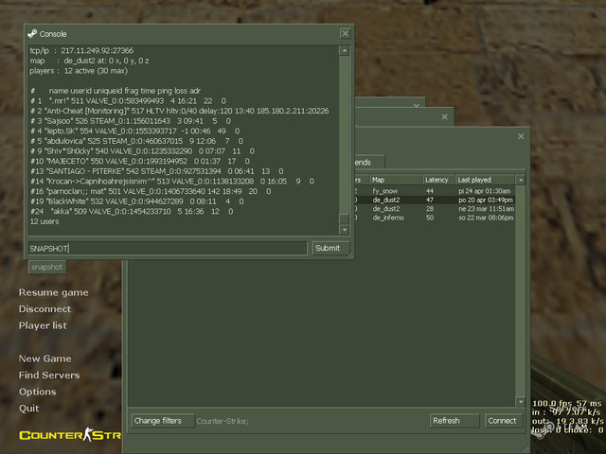Click console line for player "BlackWhite"
Screen dimensions: 606x454
point(136,201)
